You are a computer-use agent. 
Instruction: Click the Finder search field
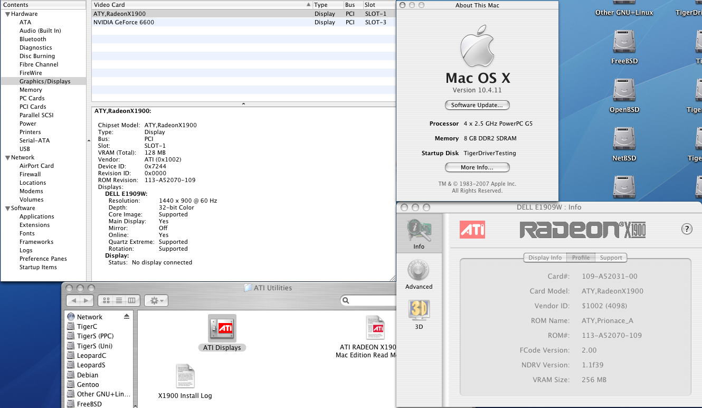tap(369, 300)
